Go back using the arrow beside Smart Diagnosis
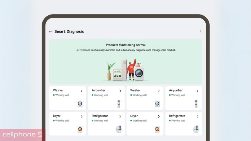 point(51,32)
